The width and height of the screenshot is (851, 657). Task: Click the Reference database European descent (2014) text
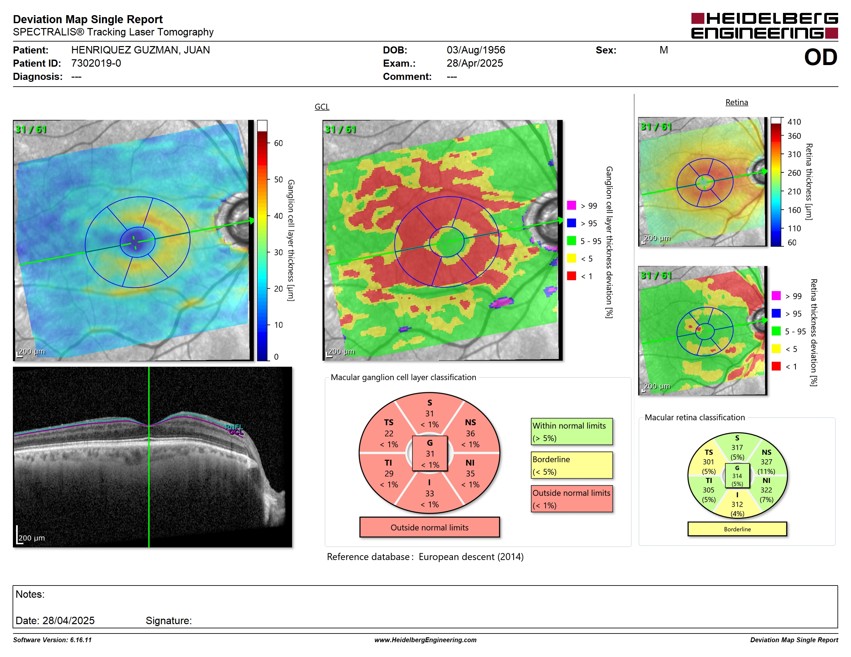pos(425,557)
